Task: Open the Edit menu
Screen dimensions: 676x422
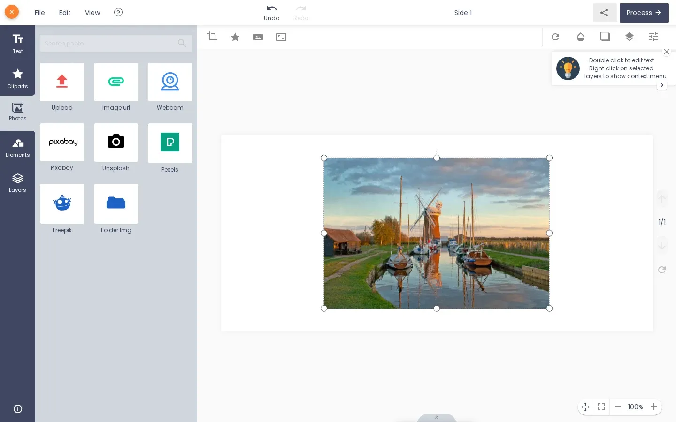Action: tap(65, 13)
